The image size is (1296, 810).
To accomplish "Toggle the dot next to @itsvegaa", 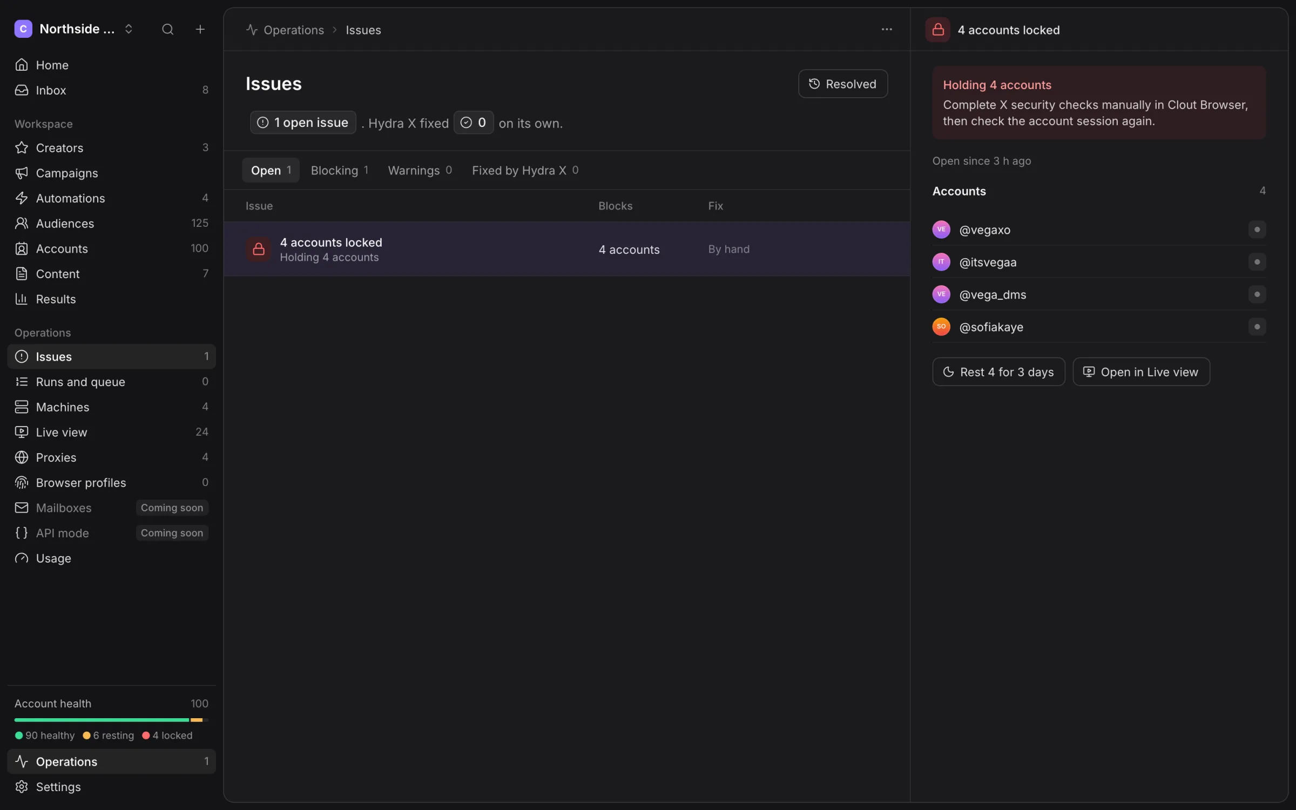I will coord(1257,262).
